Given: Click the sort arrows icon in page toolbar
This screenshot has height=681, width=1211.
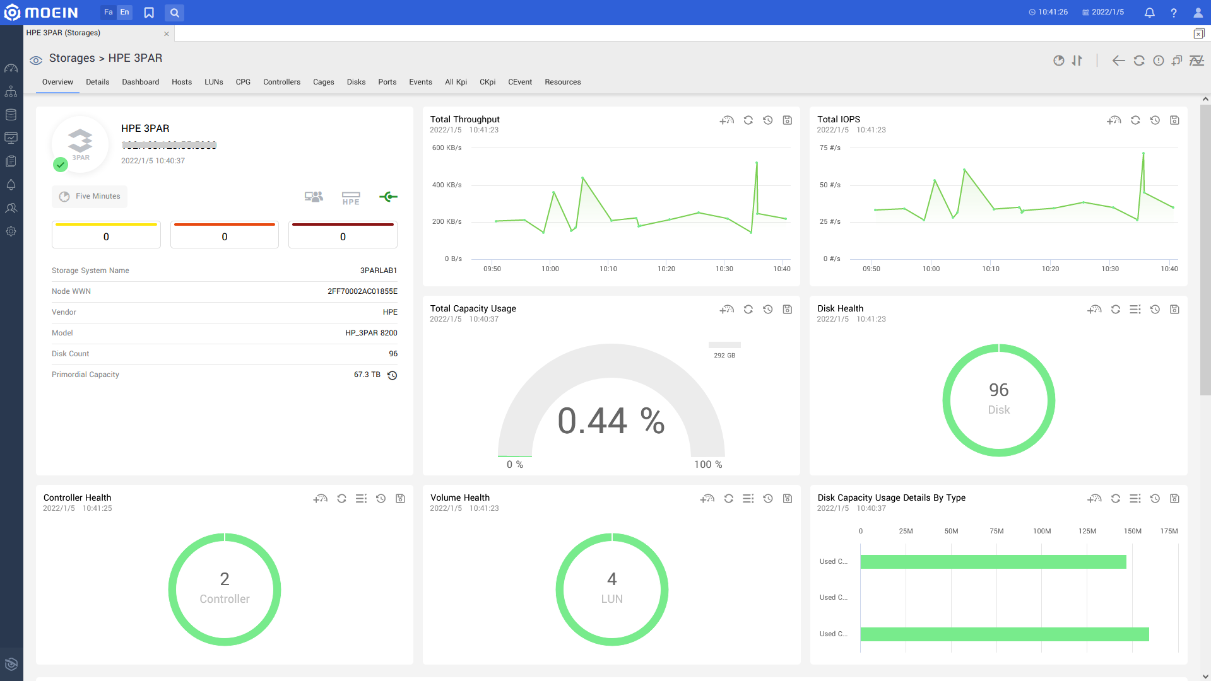Looking at the screenshot, I should pos(1077,61).
